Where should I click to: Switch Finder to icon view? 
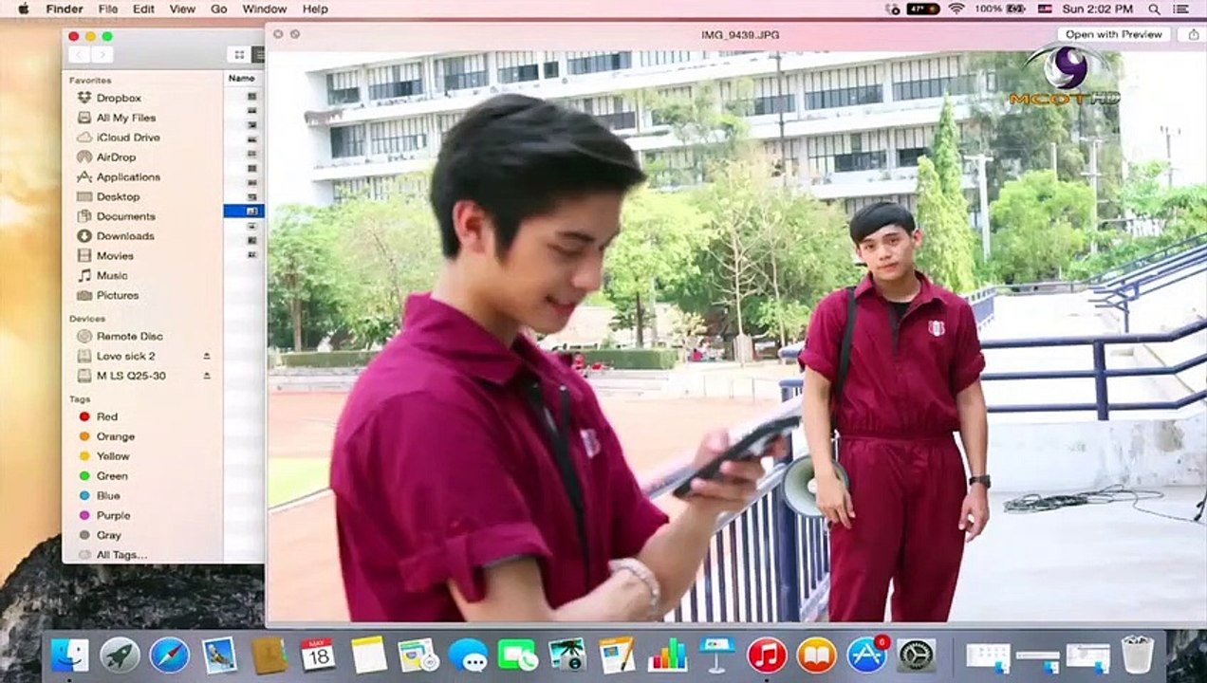point(239,55)
